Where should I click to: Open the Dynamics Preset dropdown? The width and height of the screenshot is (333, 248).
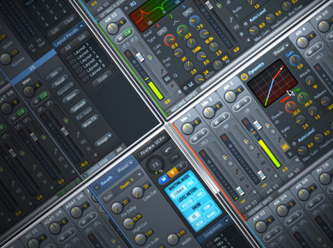(281, 49)
